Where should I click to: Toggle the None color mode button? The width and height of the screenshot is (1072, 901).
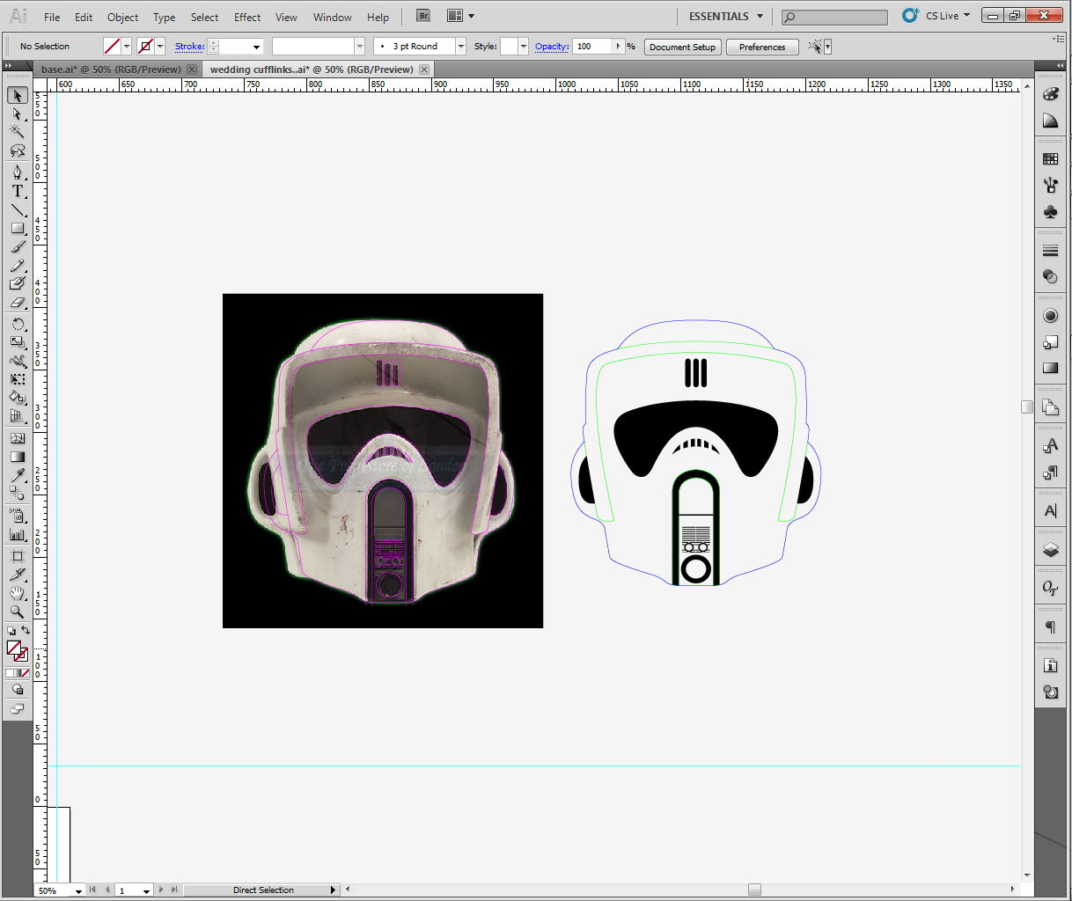point(26,673)
